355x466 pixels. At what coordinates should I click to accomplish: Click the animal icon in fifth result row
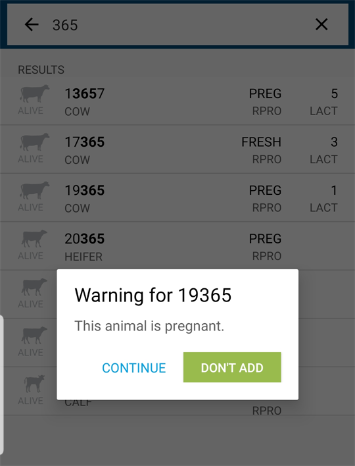click(x=34, y=287)
